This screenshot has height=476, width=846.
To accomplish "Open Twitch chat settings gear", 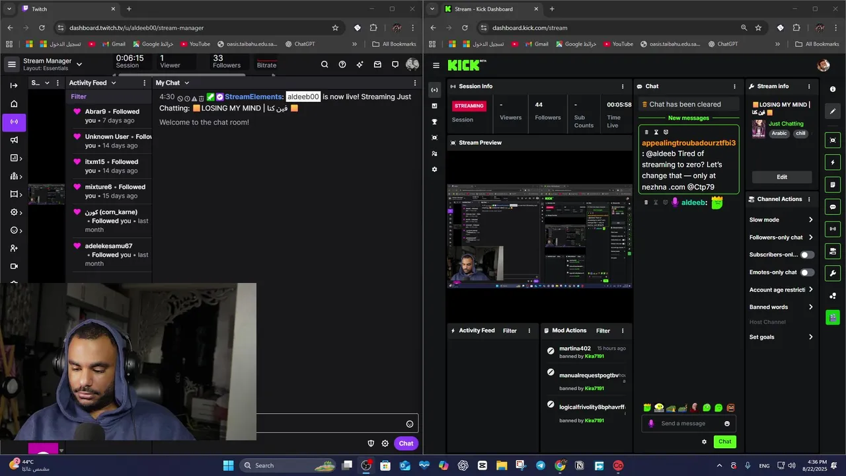I will [385, 444].
